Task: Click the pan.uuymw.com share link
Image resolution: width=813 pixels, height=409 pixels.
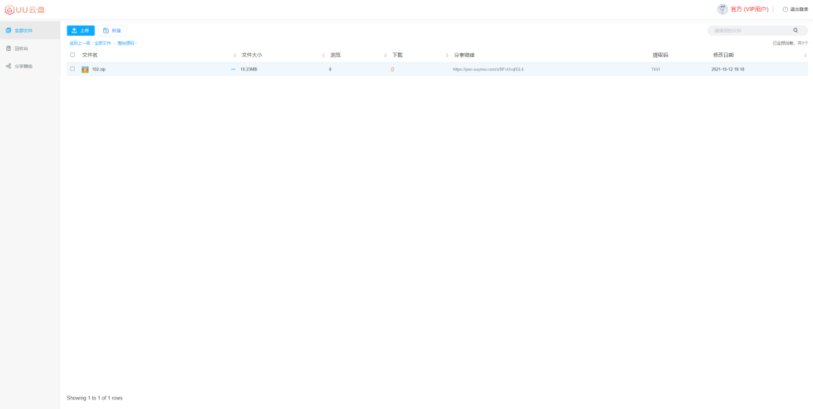Action: (488, 69)
